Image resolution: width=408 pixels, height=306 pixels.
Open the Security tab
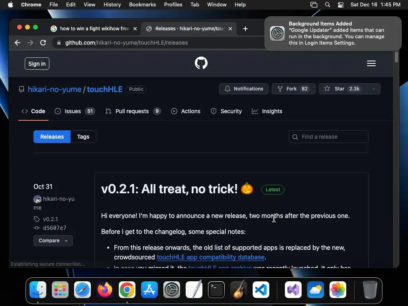[226, 112]
